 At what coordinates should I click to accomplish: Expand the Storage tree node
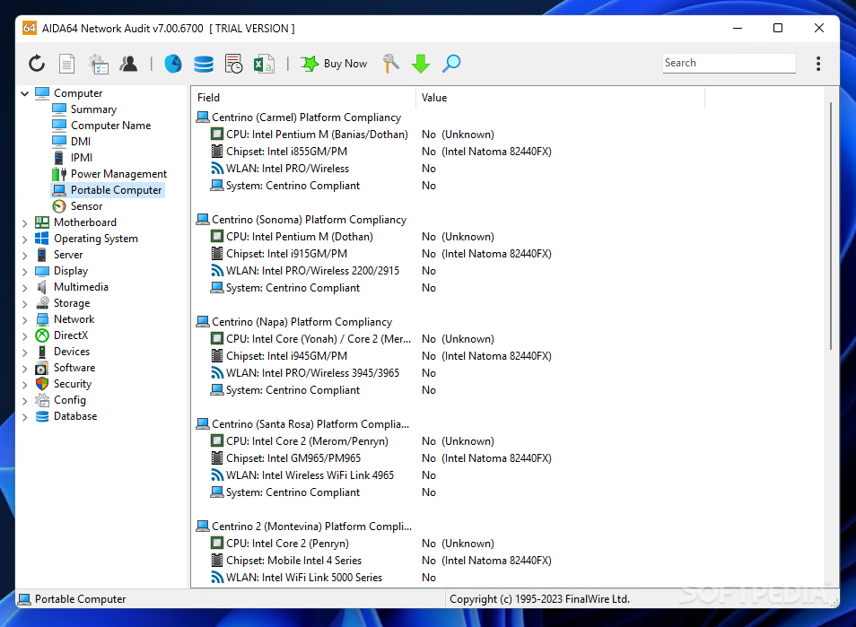[x=24, y=303]
